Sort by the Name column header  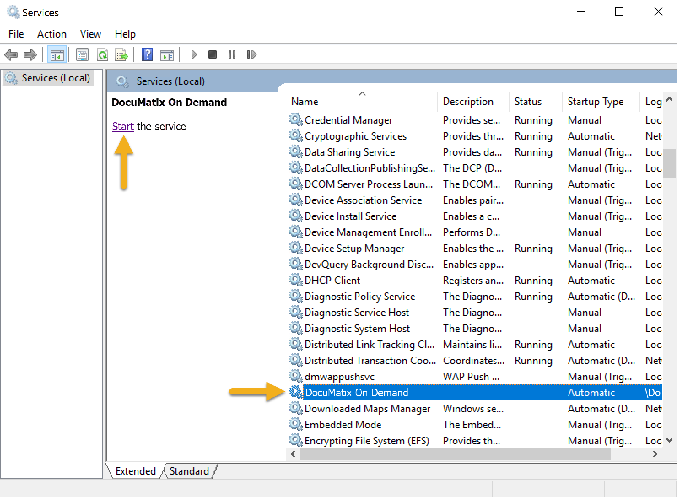[363, 102]
